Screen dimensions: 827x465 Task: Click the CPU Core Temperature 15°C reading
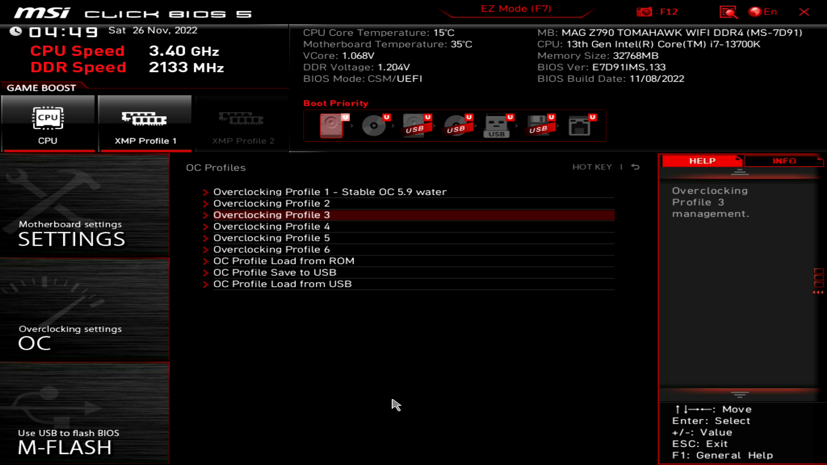pos(379,33)
